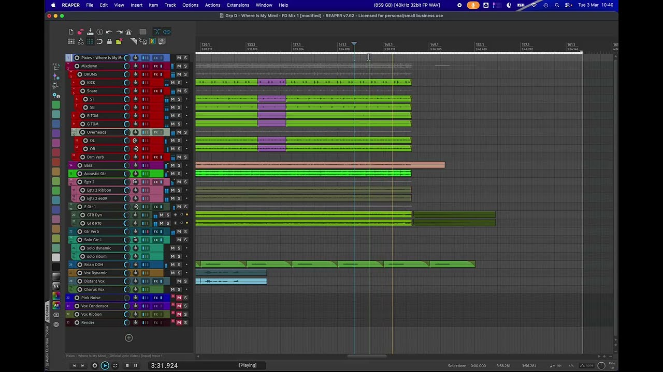Toggle item grouping link icon

point(167,32)
